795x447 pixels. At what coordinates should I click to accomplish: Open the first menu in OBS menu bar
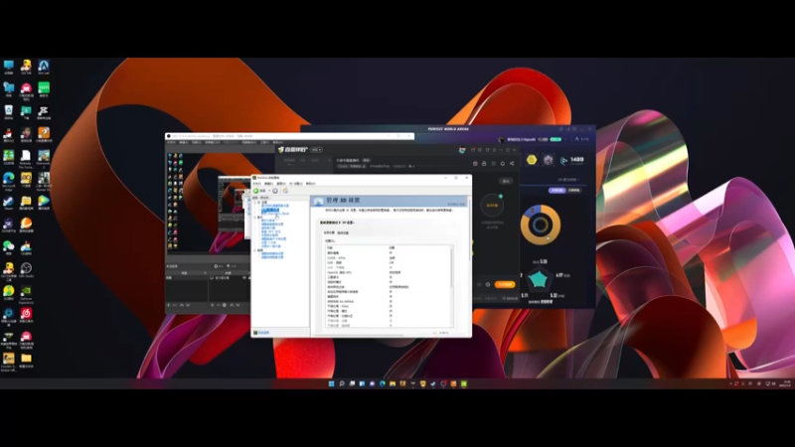[x=171, y=143]
